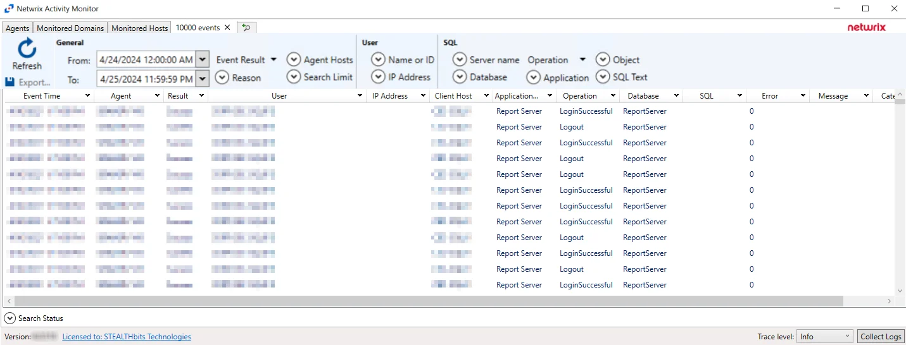Open Error column filter arrow
This screenshot has width=906, height=345.
pyautogui.click(x=803, y=96)
